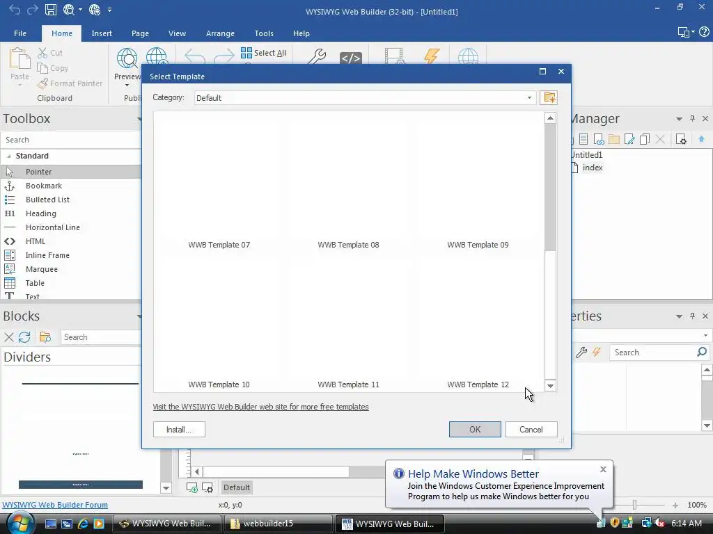Click the Preview magnifier in the quick access toolbar
Viewport: 713px width, 534px height.
(x=69, y=10)
